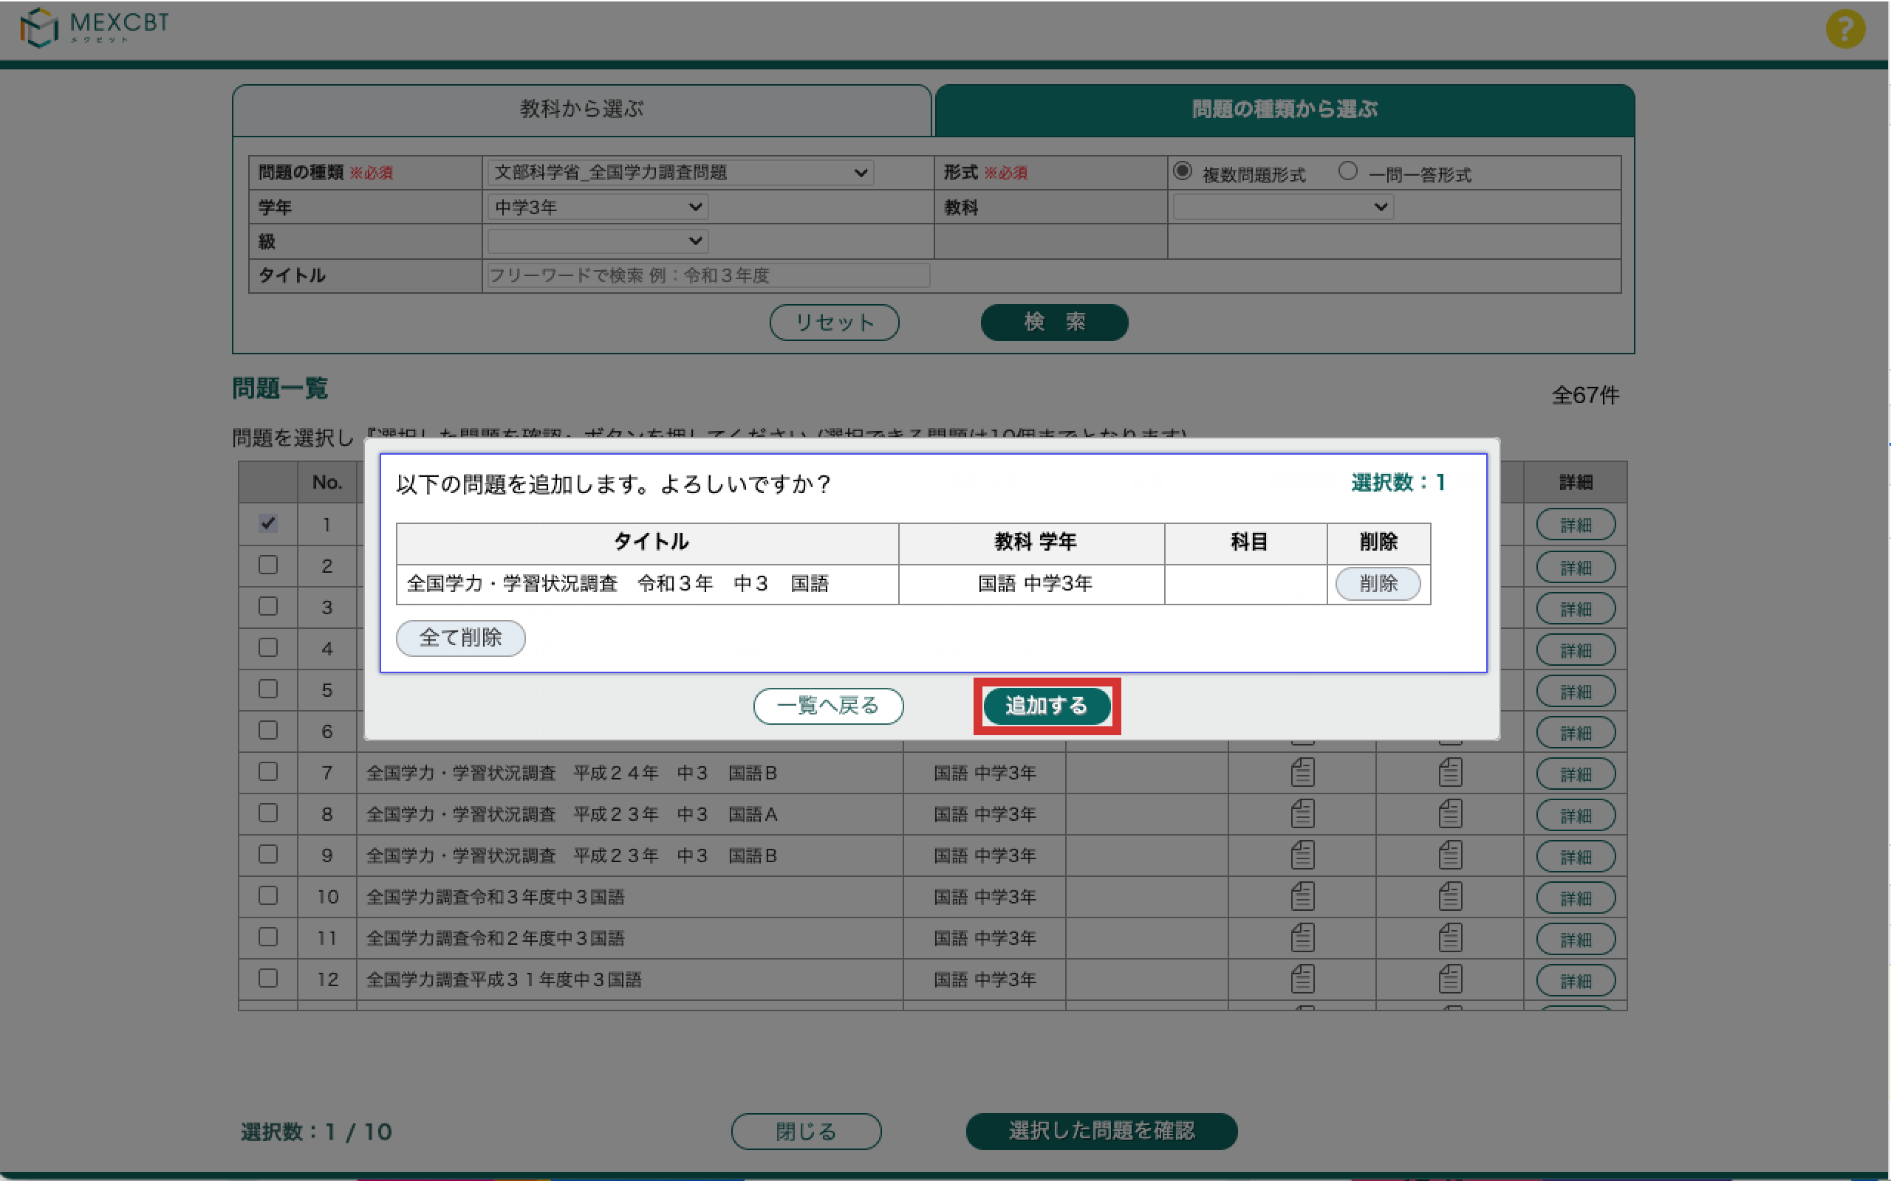Open 詳細 for row No. 6
The image size is (1891, 1181).
point(1576,733)
